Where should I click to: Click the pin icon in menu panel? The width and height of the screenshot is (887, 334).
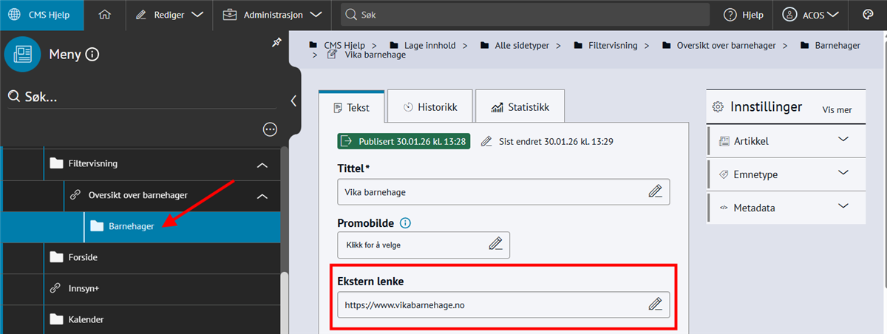coord(276,44)
